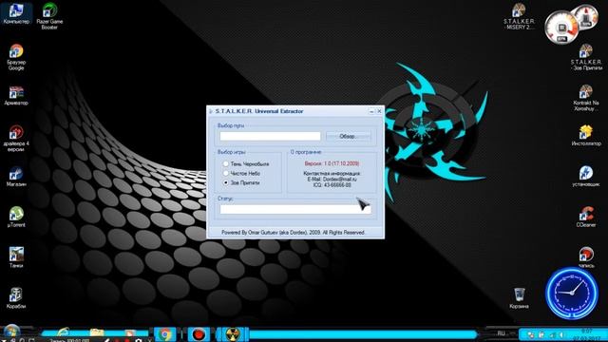
Task: Open the Танки desktop shortcut
Action: pos(16,257)
